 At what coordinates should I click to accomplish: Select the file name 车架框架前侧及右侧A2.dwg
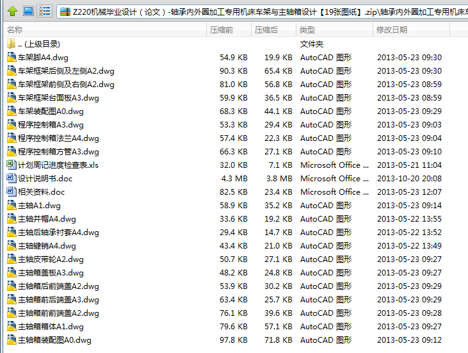point(66,84)
